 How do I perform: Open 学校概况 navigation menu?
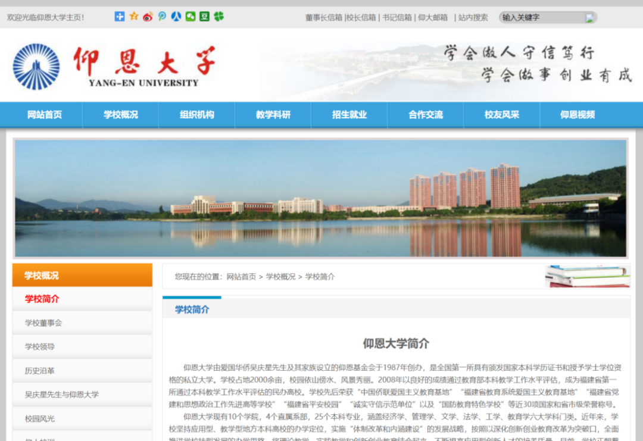click(x=120, y=115)
